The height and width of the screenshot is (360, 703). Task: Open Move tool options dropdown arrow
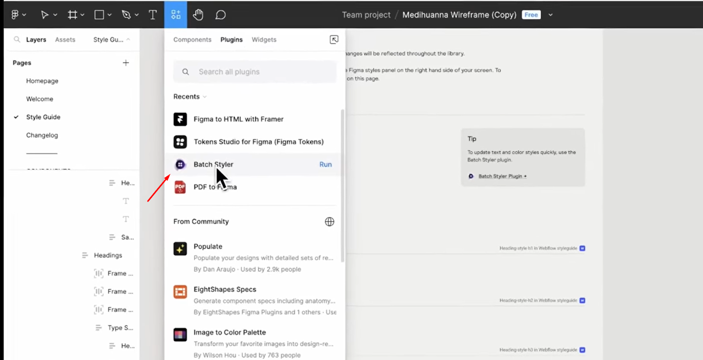pos(55,15)
